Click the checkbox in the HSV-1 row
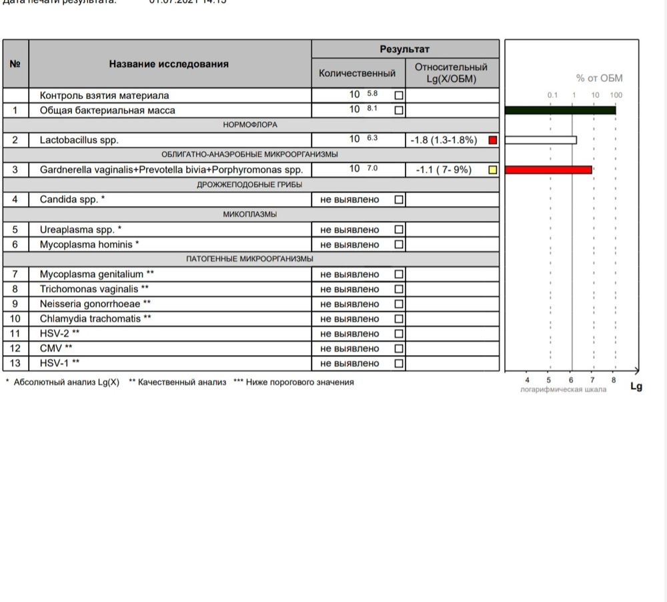The height and width of the screenshot is (602, 667). [x=399, y=364]
